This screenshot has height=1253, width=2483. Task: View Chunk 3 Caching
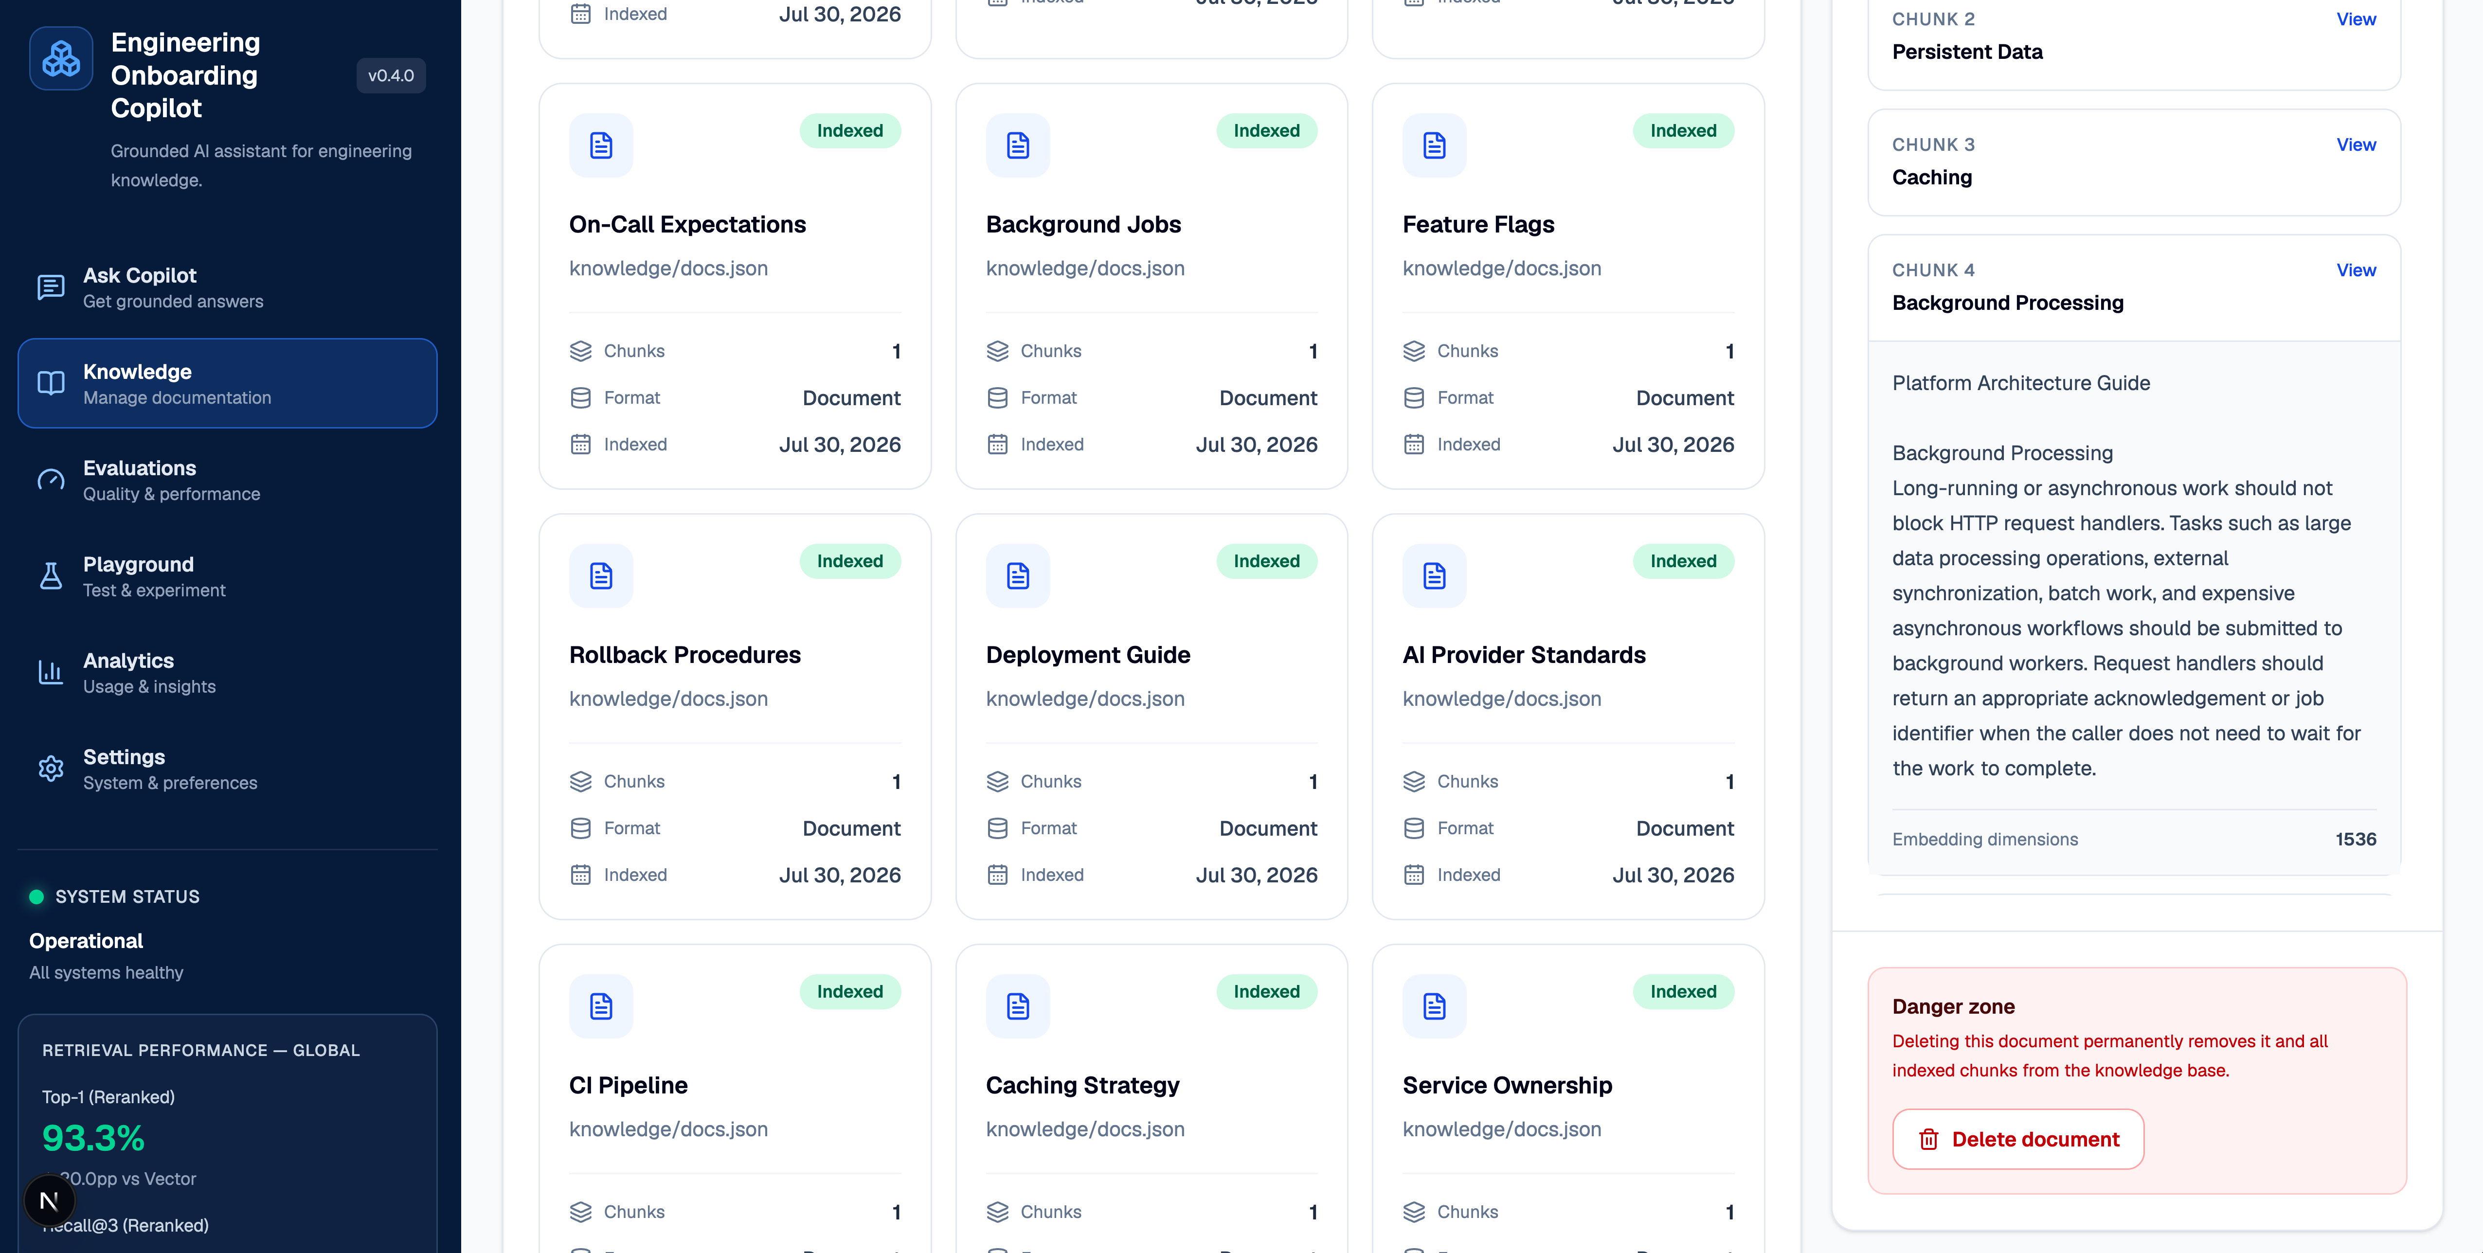coord(2356,144)
